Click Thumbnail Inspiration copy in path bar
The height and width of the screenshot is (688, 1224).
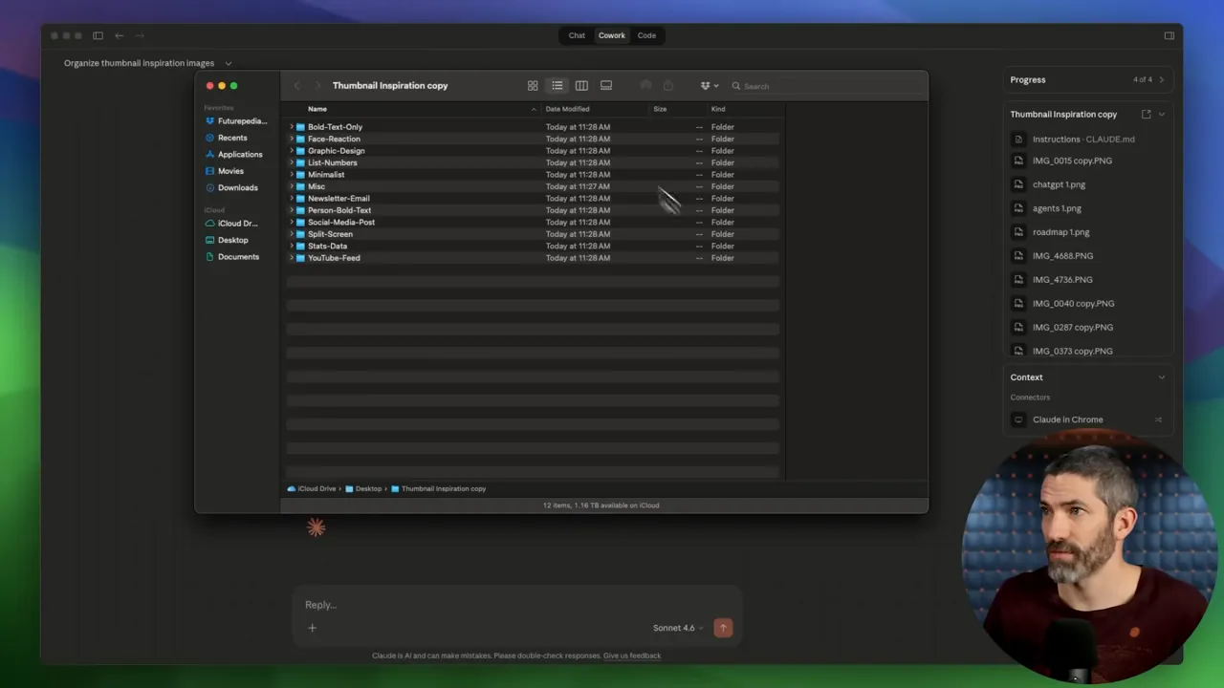[x=438, y=488]
